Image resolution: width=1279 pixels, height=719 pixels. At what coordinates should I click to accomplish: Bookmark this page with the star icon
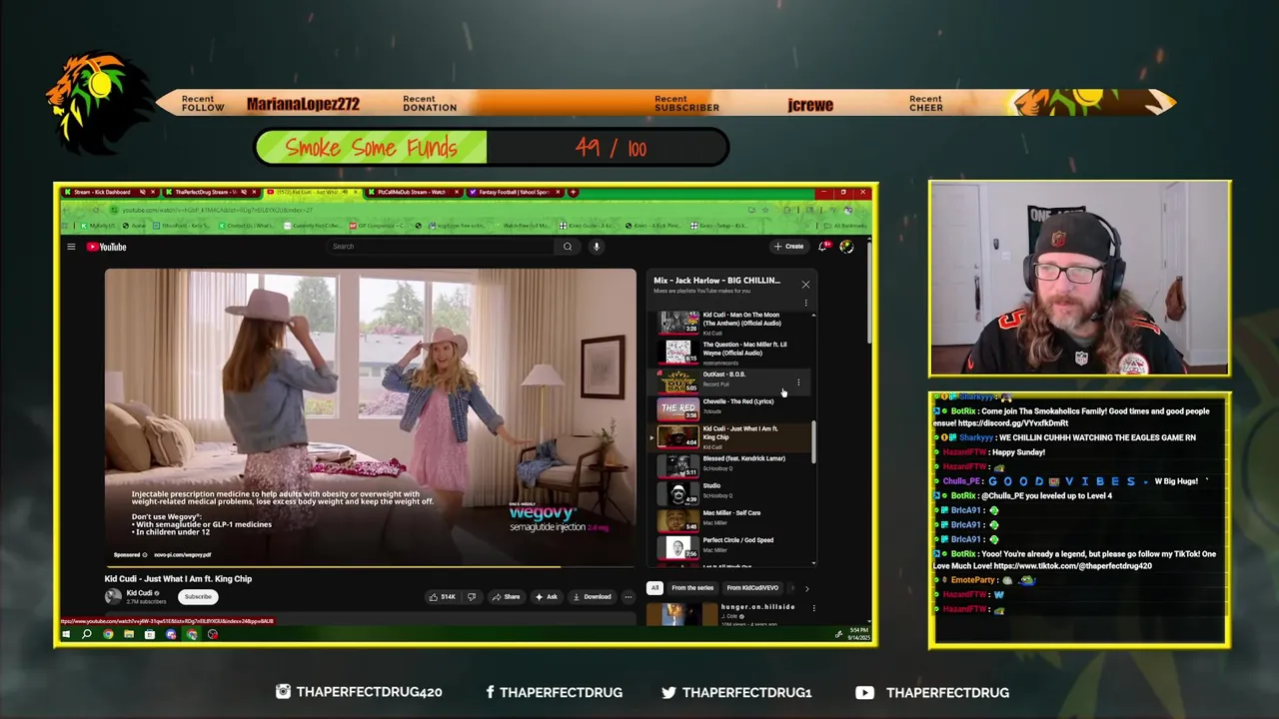(x=765, y=210)
